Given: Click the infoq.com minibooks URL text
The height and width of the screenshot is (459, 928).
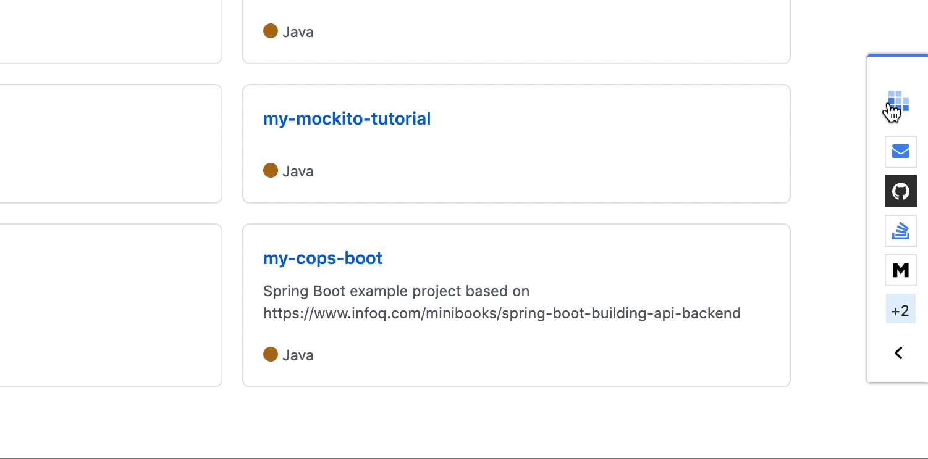Looking at the screenshot, I should point(502,313).
